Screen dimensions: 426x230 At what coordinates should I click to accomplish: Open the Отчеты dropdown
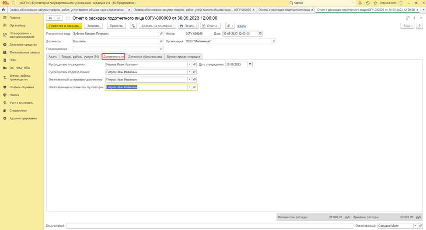[x=210, y=26]
